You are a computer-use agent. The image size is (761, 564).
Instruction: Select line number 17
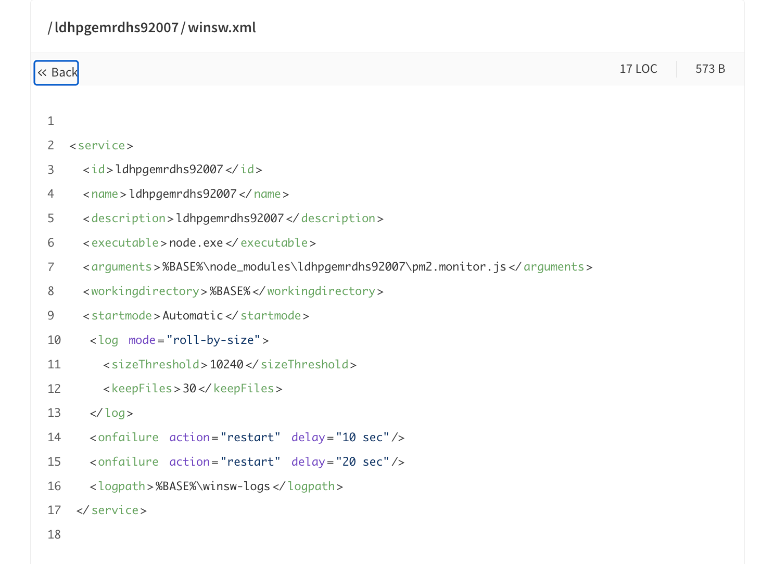click(x=54, y=510)
